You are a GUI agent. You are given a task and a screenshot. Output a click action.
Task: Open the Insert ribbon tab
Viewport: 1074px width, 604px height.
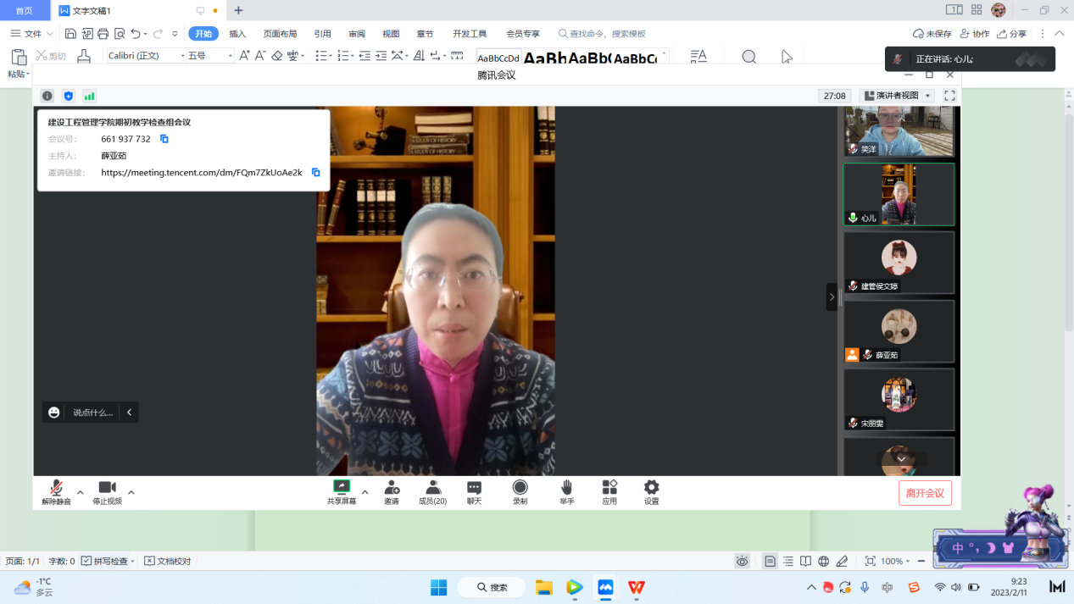(237, 34)
